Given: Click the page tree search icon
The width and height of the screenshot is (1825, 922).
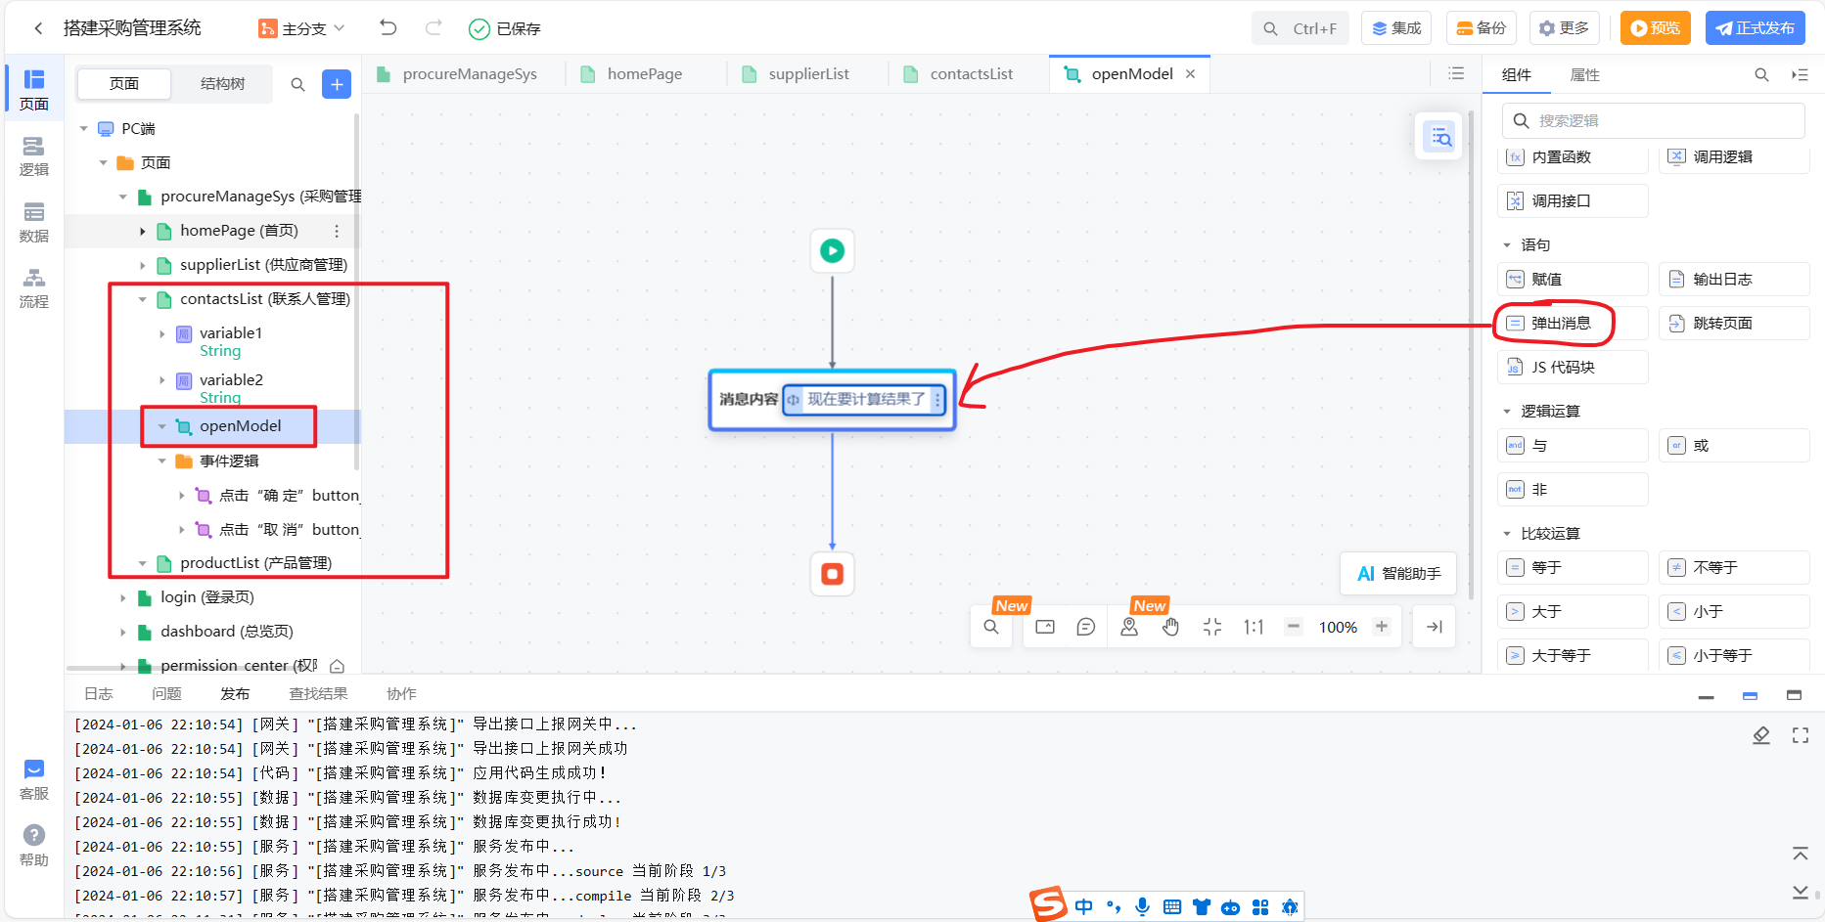Looking at the screenshot, I should 298,85.
